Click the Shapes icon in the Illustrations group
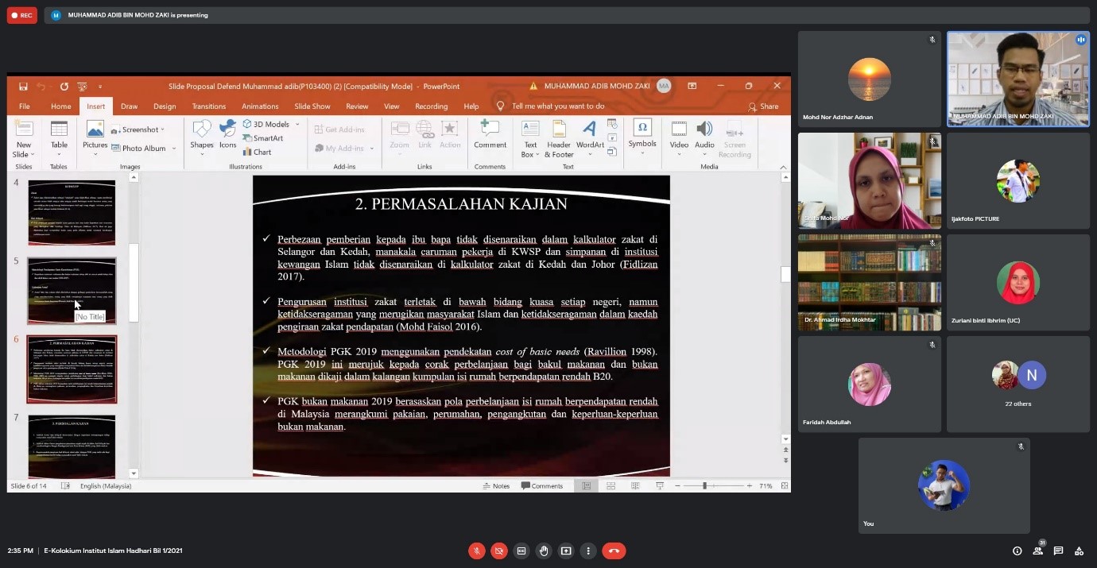The image size is (1097, 568). 202,133
